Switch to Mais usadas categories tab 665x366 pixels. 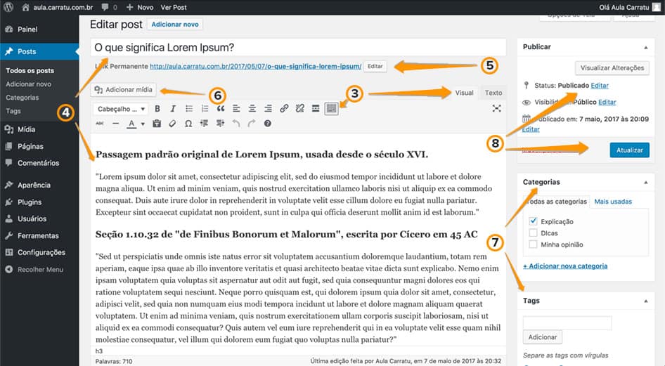(x=613, y=202)
